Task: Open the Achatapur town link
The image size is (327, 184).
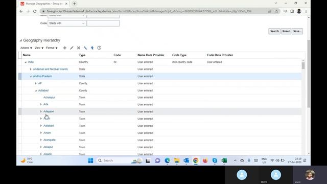Action: 49,97
